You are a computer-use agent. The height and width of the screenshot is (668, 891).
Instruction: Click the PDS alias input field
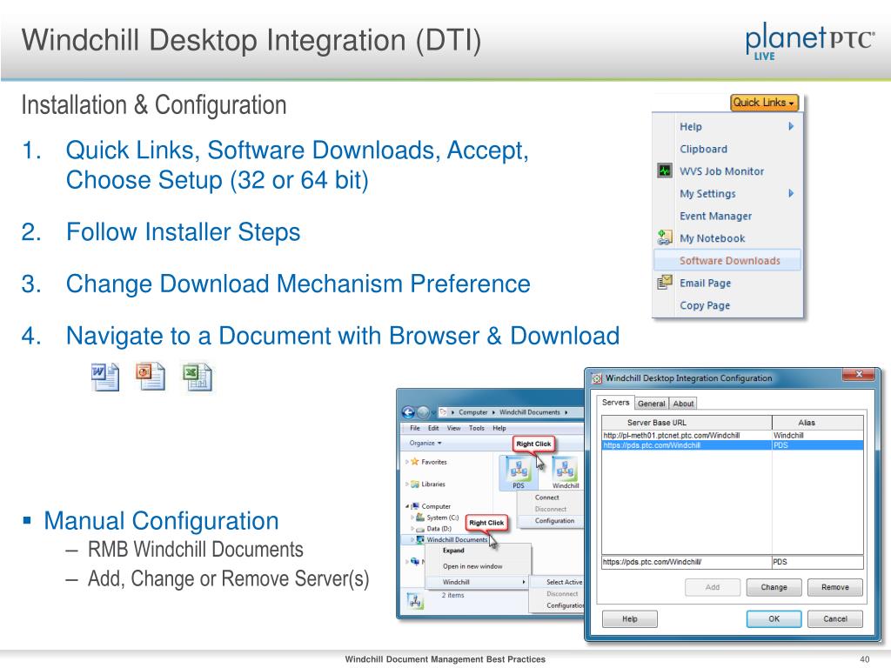pyautogui.click(x=818, y=562)
